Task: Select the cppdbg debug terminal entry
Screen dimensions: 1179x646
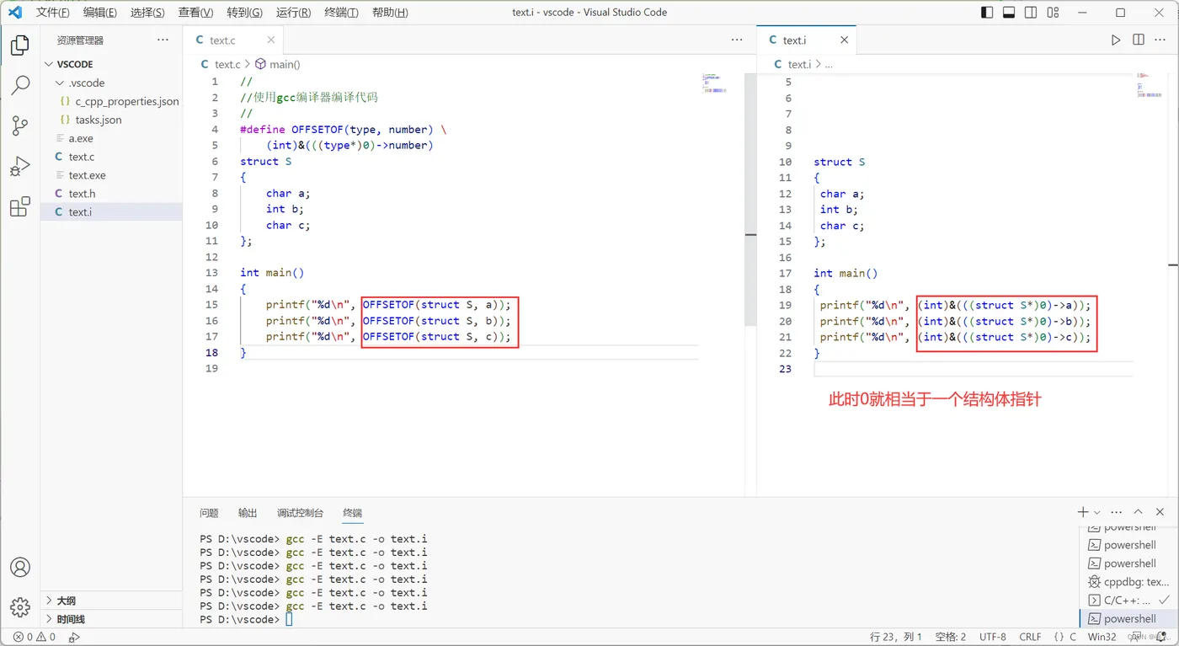Action: tap(1128, 582)
